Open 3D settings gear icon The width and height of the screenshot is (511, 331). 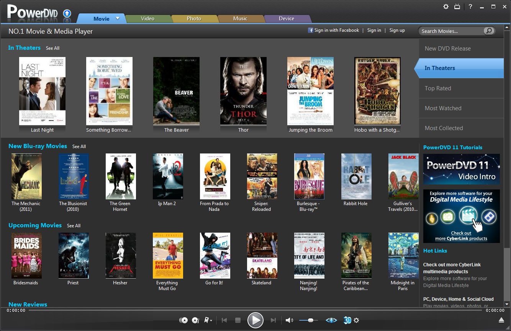(x=356, y=320)
